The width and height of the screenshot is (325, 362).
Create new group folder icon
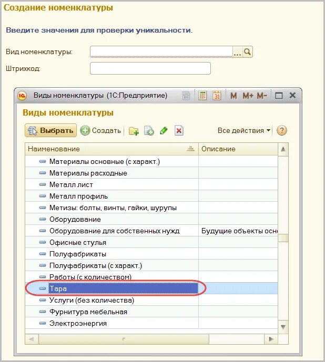134,131
